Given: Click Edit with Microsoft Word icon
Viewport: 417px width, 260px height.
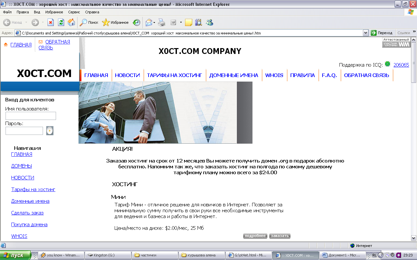Looking at the screenshot, I should (x=173, y=22).
